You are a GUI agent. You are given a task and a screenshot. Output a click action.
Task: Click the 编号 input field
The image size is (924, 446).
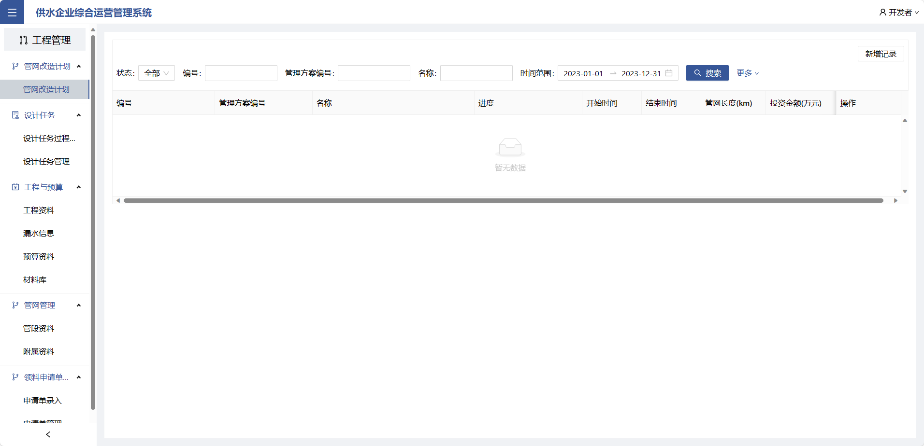[241, 73]
